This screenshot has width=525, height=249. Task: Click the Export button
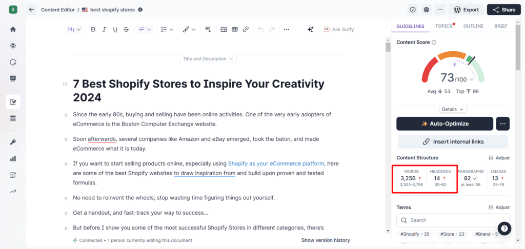tap(467, 10)
